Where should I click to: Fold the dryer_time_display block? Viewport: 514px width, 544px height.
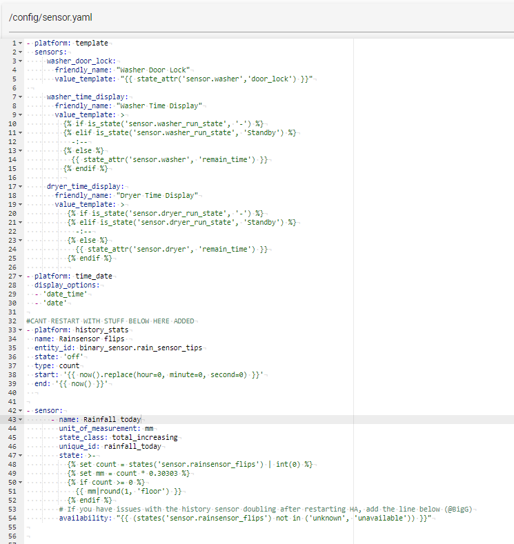[20, 186]
